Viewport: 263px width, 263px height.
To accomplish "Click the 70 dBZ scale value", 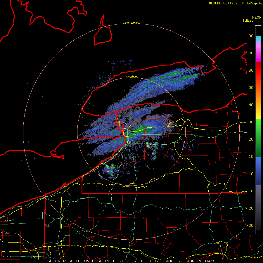I will tap(251, 53).
